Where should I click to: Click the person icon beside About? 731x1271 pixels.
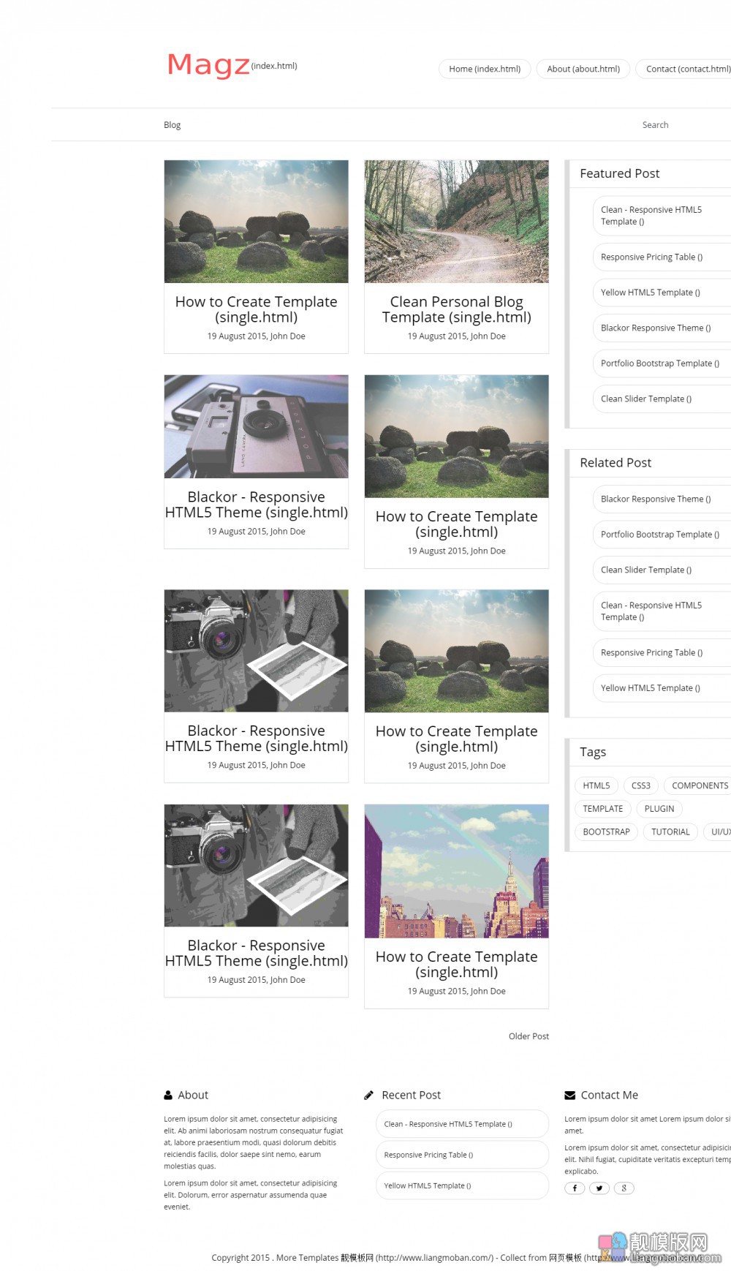[168, 1095]
